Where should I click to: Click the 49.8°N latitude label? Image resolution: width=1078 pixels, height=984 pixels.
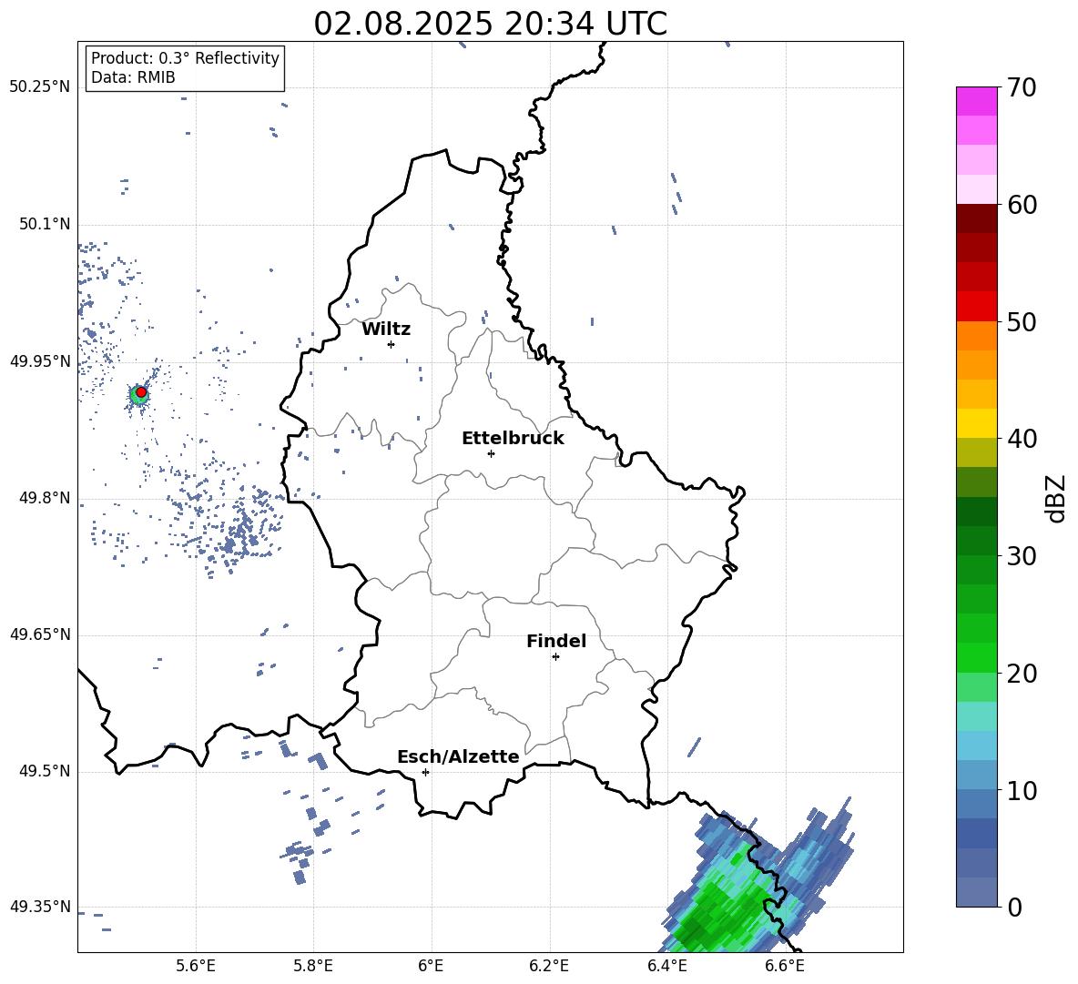coord(45,498)
